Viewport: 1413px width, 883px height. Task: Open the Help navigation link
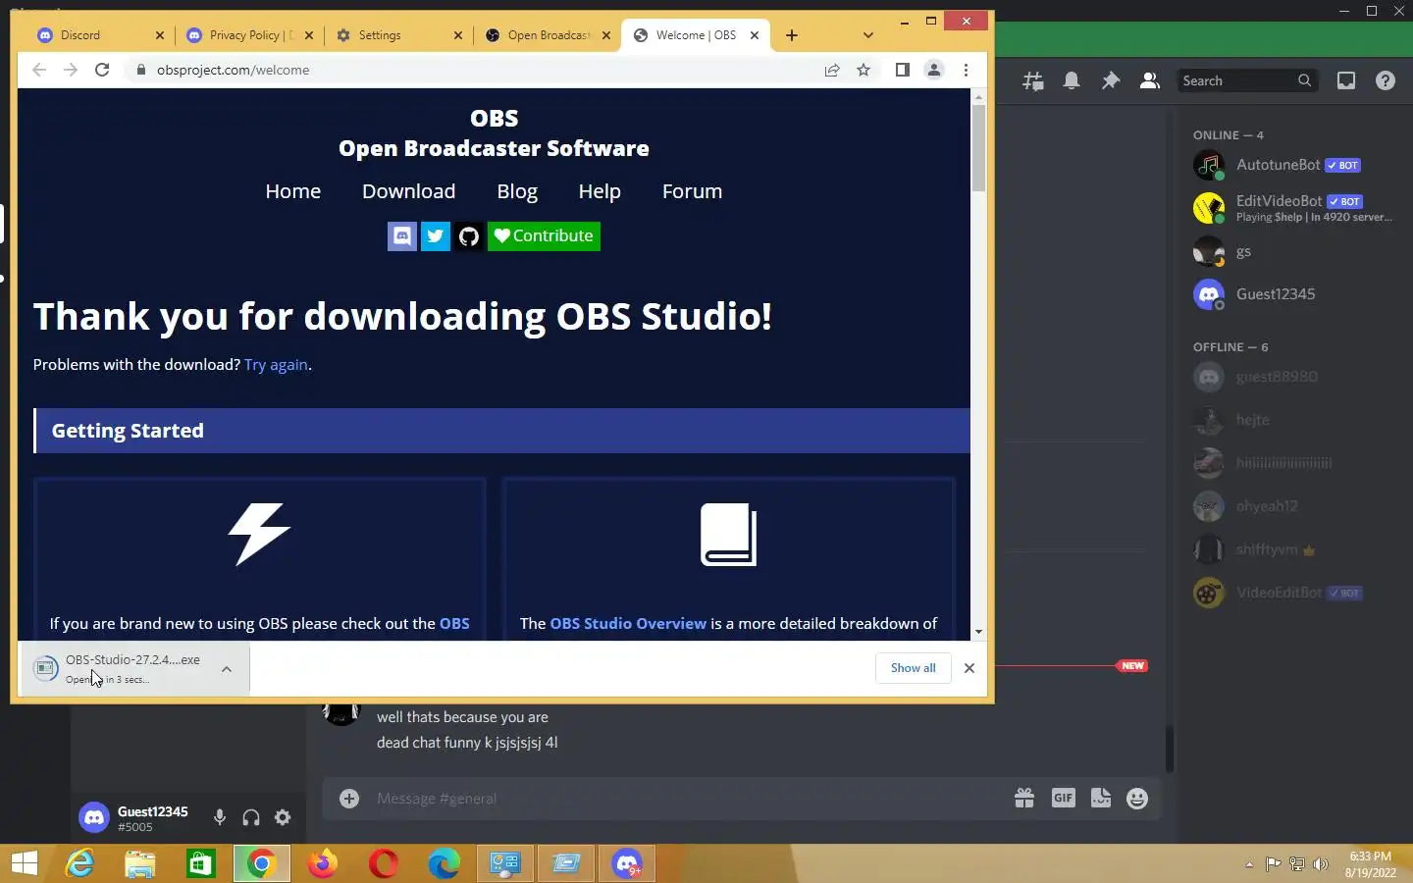600,191
